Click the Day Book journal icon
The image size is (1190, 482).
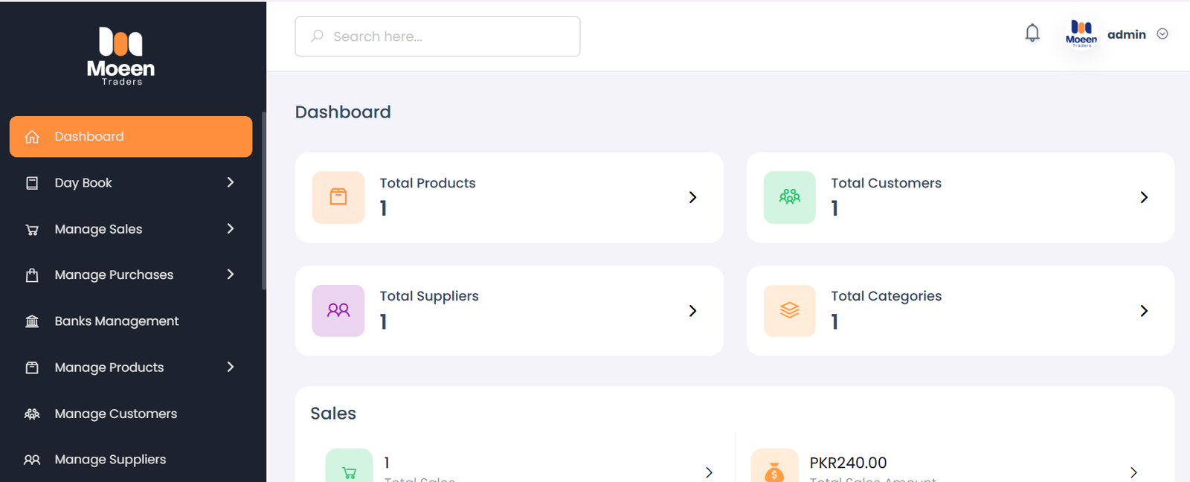click(32, 182)
